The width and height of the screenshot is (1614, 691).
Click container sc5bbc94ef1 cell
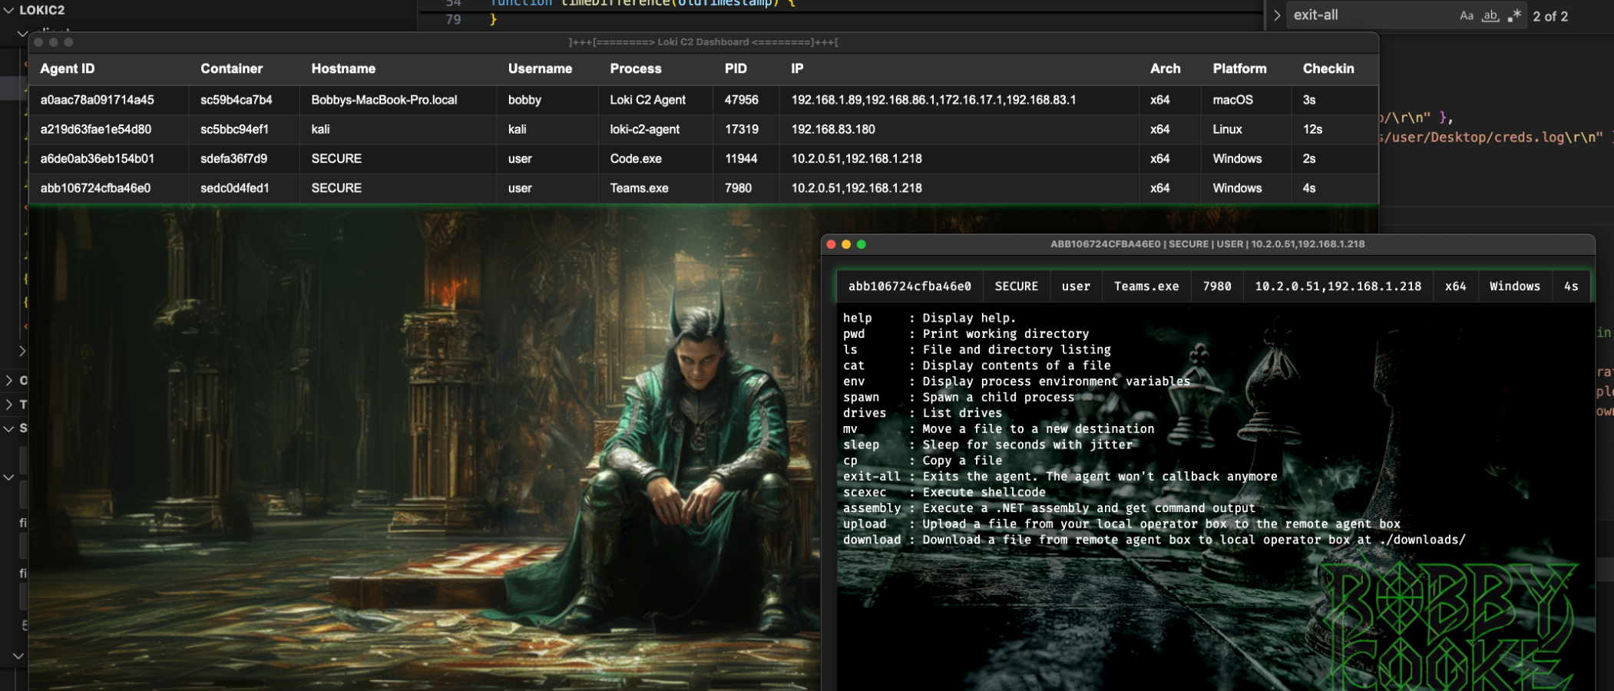234,129
